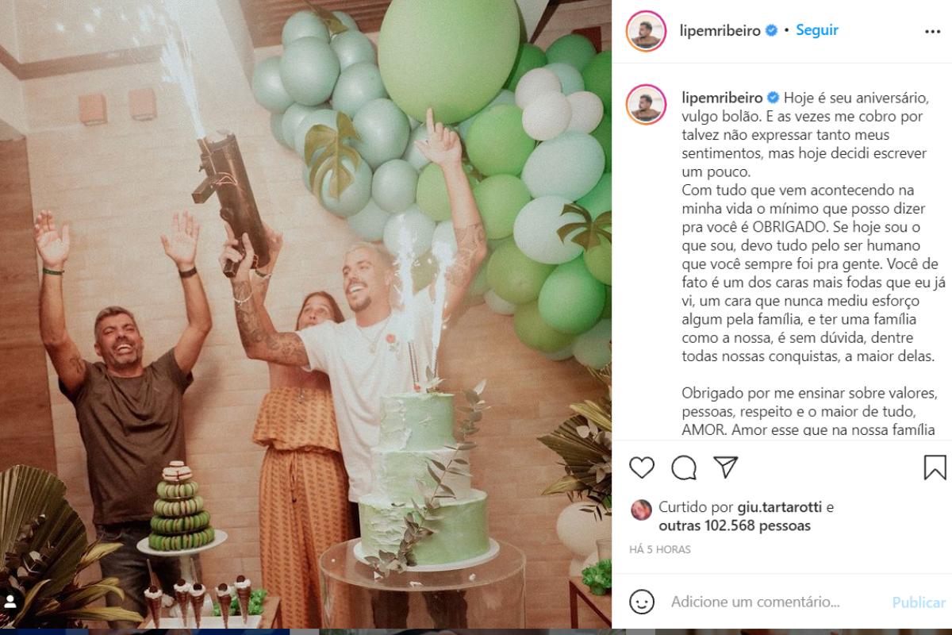Screen dimensions: 952x635
Task: Click the birthday party photo
Action: [305, 317]
